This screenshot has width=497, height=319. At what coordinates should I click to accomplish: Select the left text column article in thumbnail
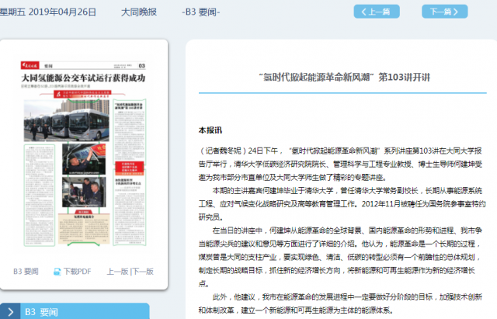(40, 195)
